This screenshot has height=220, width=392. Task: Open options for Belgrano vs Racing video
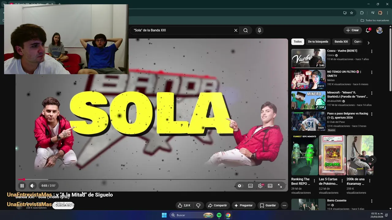pyautogui.click(x=372, y=114)
